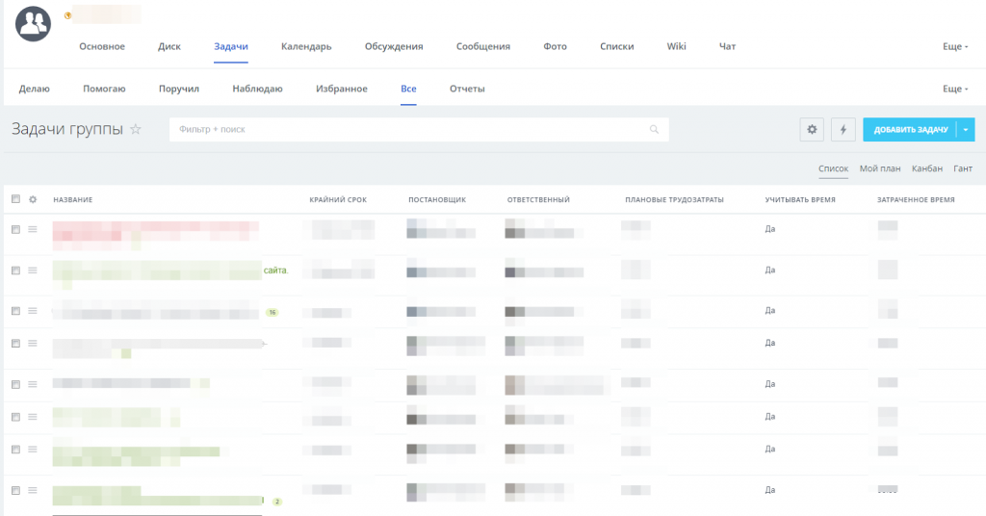Open the Списки tab
This screenshot has width=986, height=516.
coord(617,46)
